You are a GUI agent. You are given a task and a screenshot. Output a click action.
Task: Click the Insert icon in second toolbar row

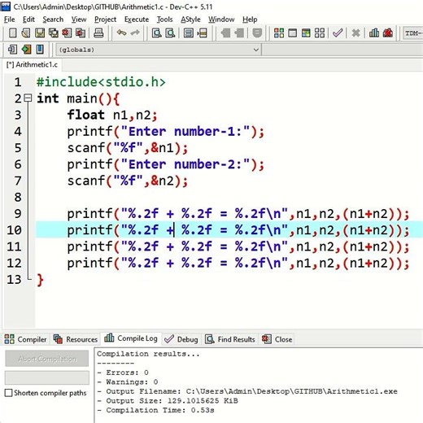click(12, 50)
